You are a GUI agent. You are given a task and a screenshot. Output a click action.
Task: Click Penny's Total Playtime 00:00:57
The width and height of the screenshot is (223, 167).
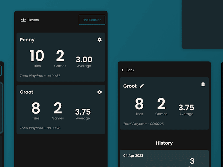pyautogui.click(x=40, y=76)
